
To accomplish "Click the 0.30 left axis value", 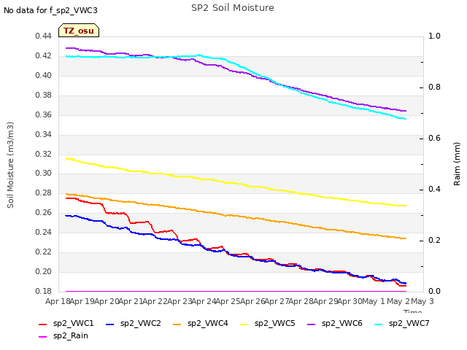I will pyautogui.click(x=43, y=174).
